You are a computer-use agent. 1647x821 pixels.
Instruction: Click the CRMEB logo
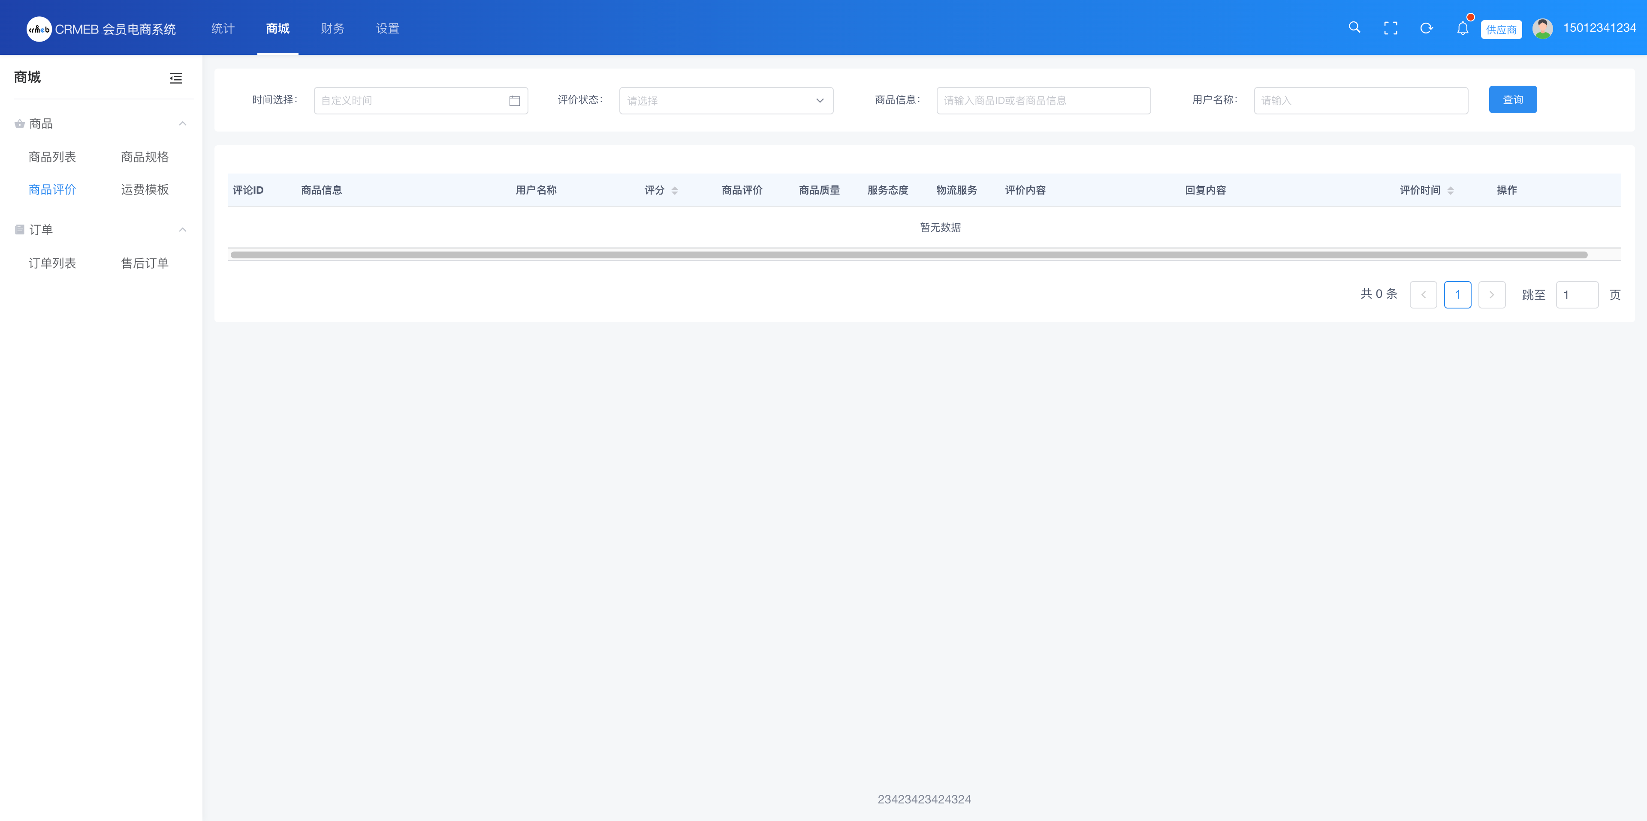[x=39, y=29]
